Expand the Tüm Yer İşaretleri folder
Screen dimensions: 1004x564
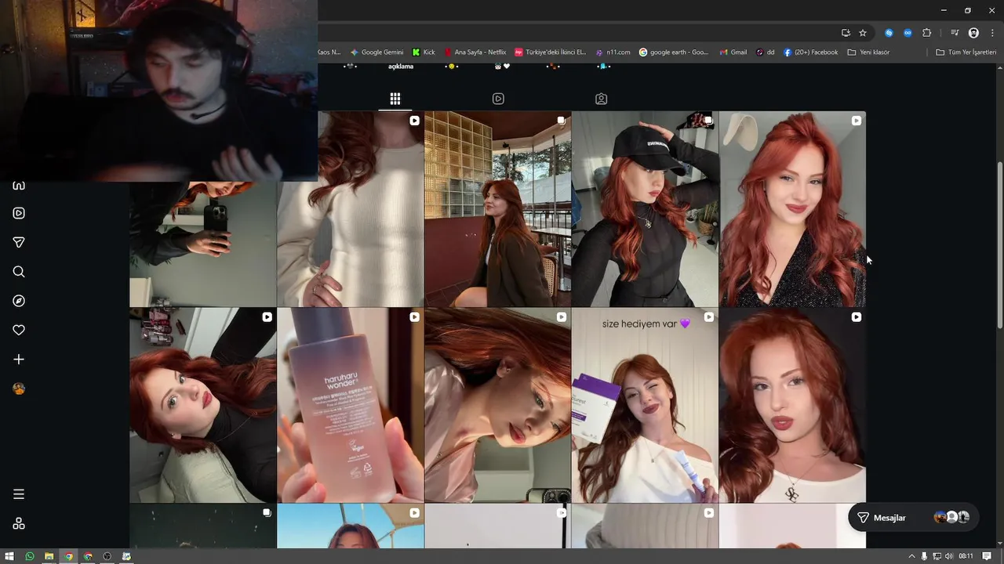[x=966, y=52]
